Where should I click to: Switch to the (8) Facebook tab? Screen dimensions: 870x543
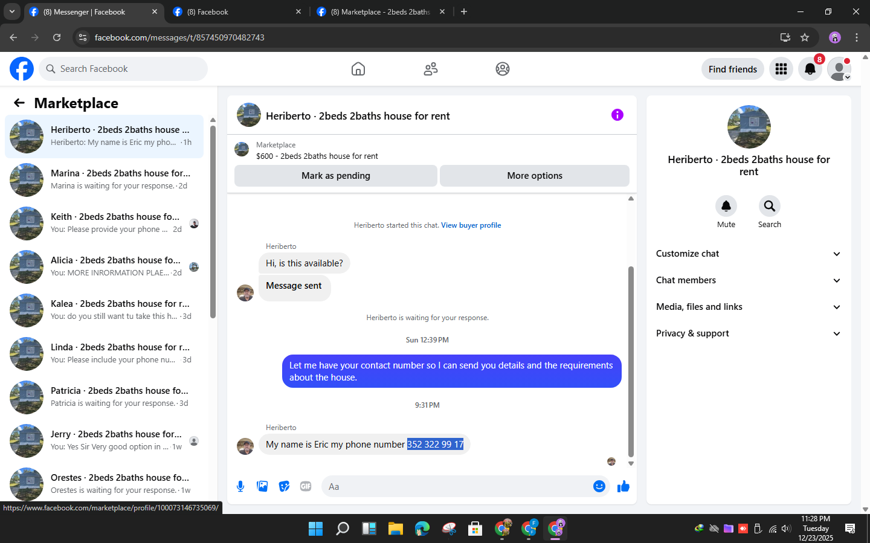(x=237, y=11)
